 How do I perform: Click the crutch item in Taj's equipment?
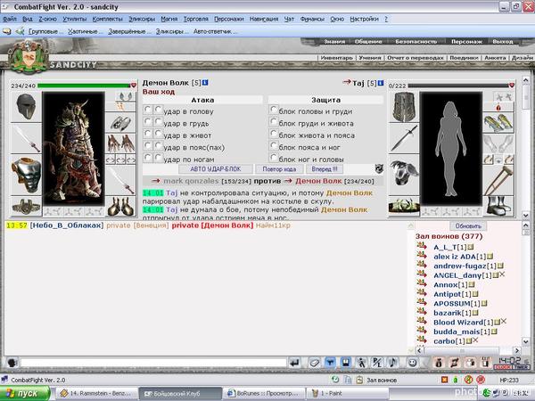click(x=498, y=180)
